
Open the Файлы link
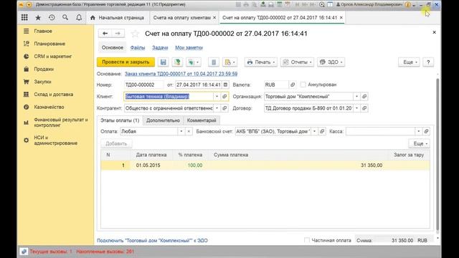click(138, 48)
